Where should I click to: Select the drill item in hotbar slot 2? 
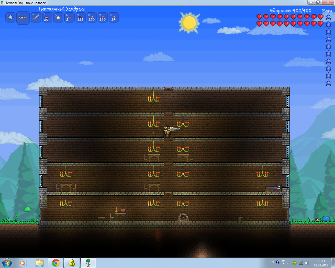point(23,18)
